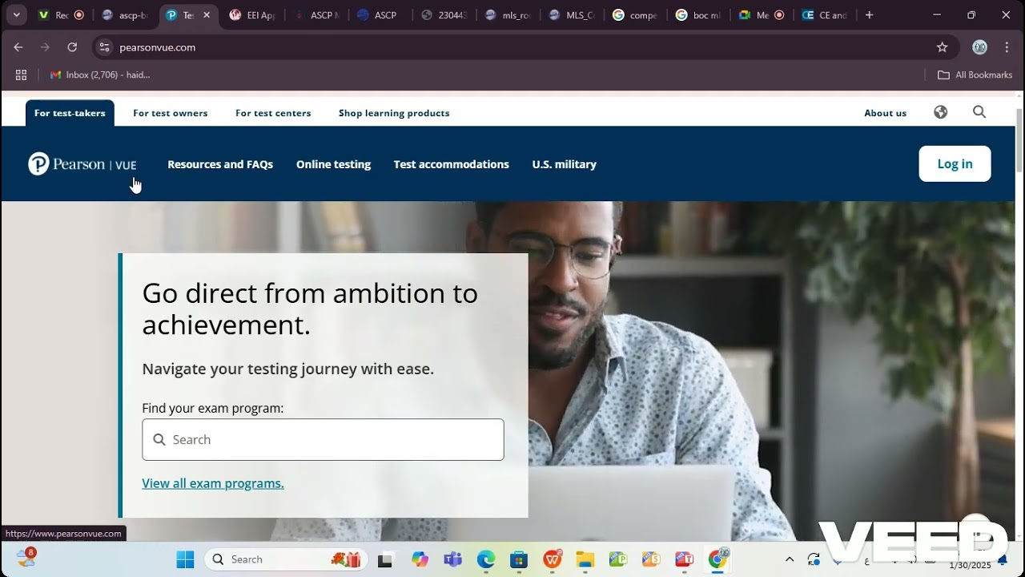Open Microsoft Edge from the taskbar
1025x577 pixels.
(486, 559)
